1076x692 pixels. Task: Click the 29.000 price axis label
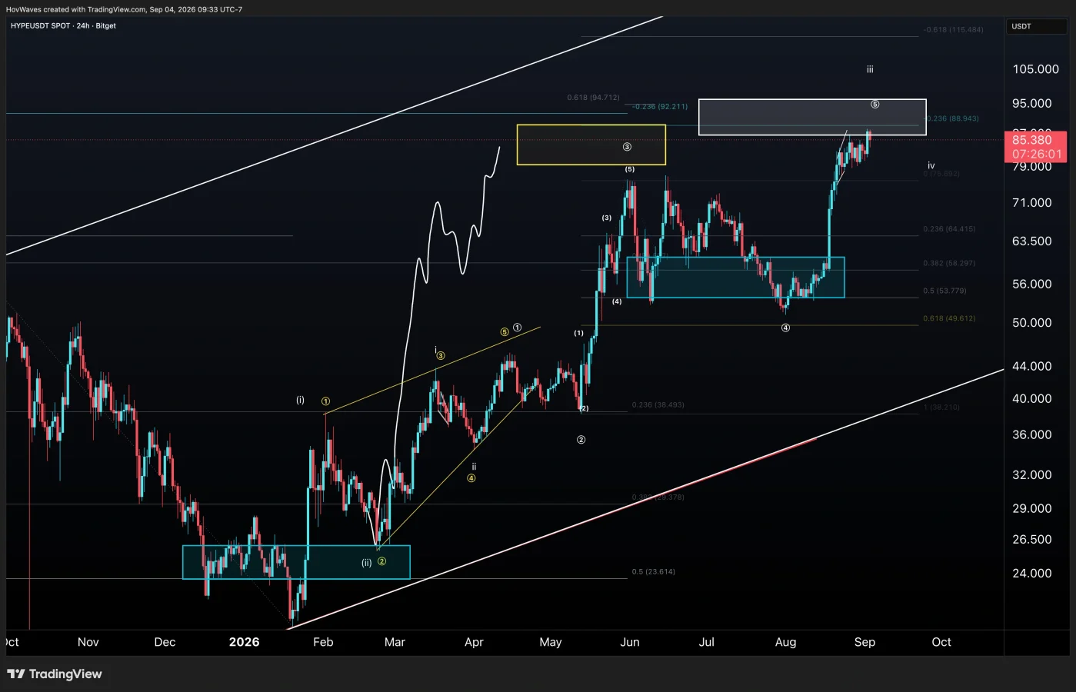click(x=1031, y=508)
